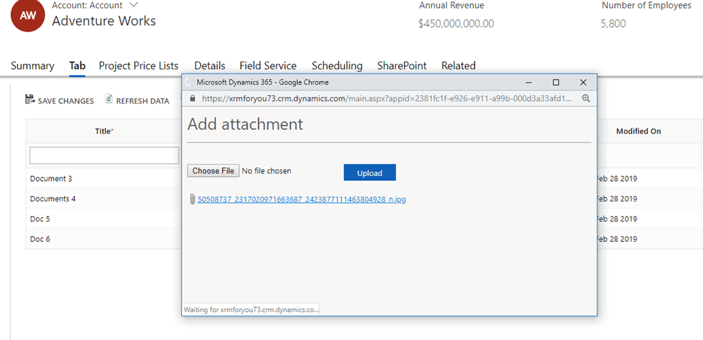Expand the Account form selector chevron
The height and width of the screenshot is (340, 703).
point(134,5)
